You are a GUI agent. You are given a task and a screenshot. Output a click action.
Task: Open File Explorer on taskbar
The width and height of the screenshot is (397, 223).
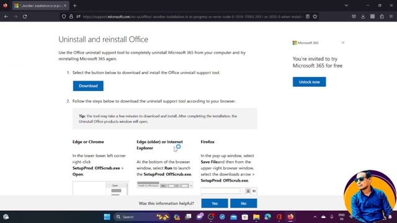[x=256, y=217]
